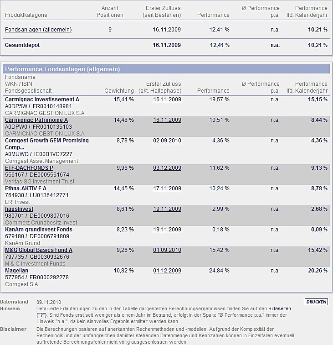
Task: Open the Carmignac Investissement A fund
Action: click(42, 99)
